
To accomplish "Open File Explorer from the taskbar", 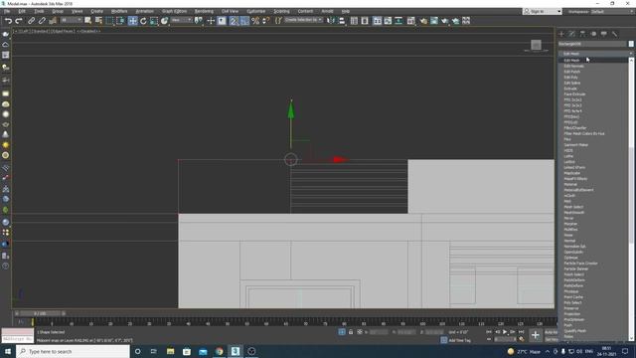I will pyautogui.click(x=170, y=351).
